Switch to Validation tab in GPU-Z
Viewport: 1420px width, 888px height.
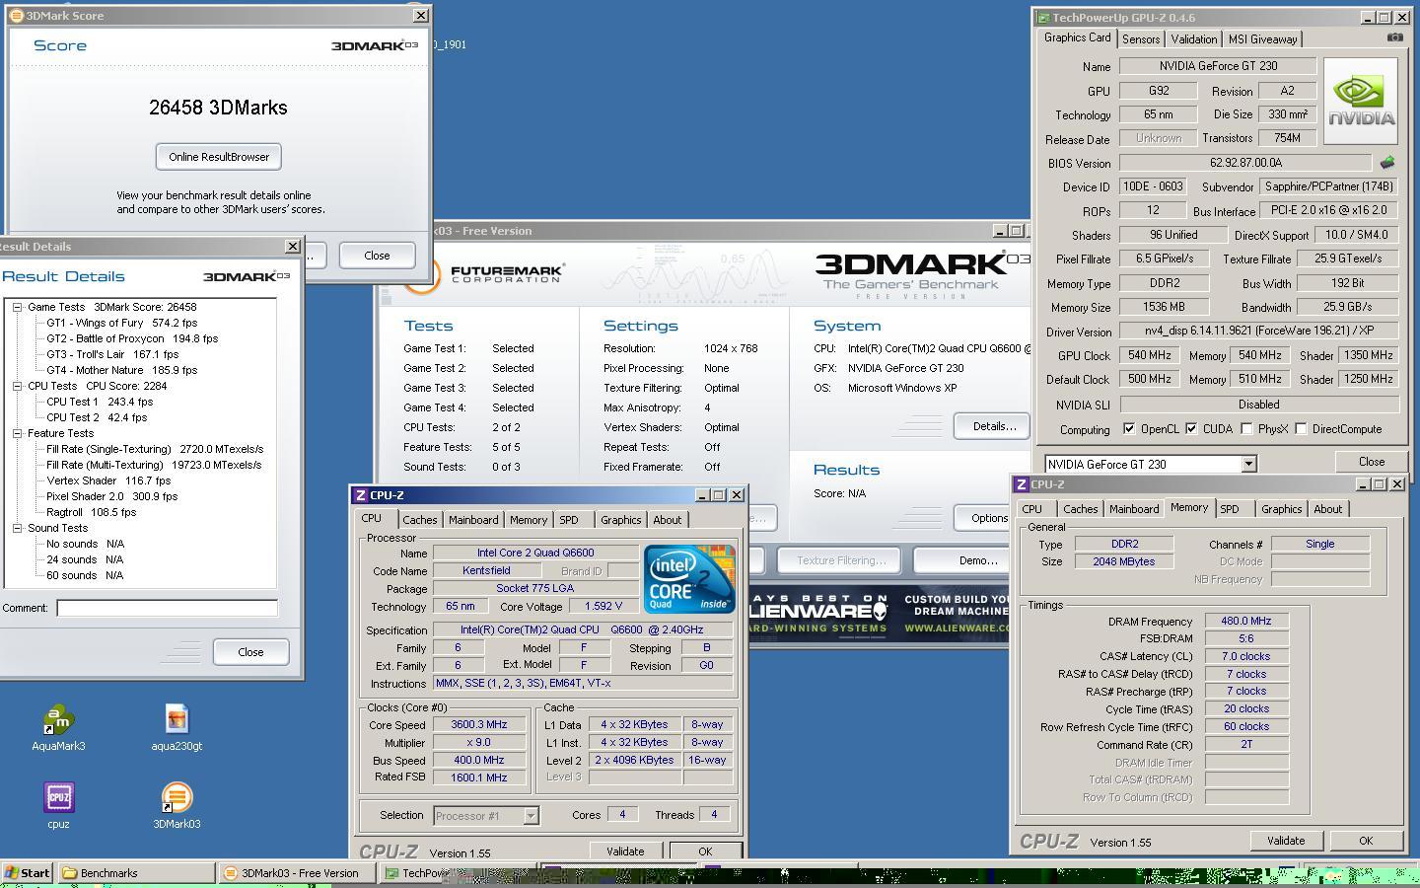click(x=1193, y=39)
